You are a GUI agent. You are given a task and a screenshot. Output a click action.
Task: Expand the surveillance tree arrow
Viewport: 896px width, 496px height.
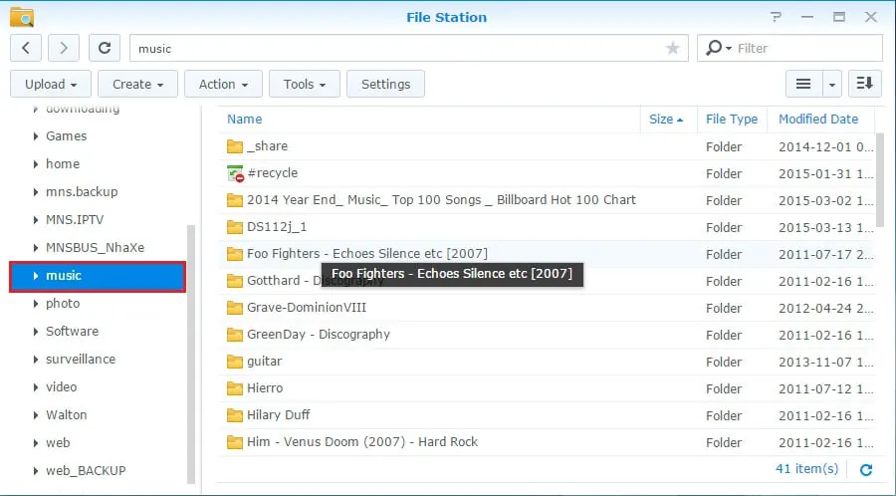(x=36, y=360)
